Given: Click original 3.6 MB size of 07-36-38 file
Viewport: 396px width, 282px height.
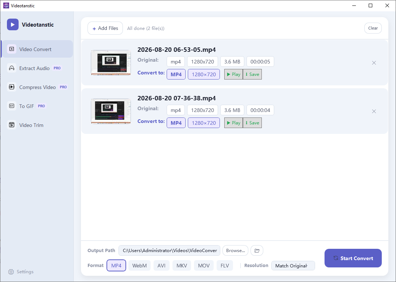Looking at the screenshot, I should (232, 110).
